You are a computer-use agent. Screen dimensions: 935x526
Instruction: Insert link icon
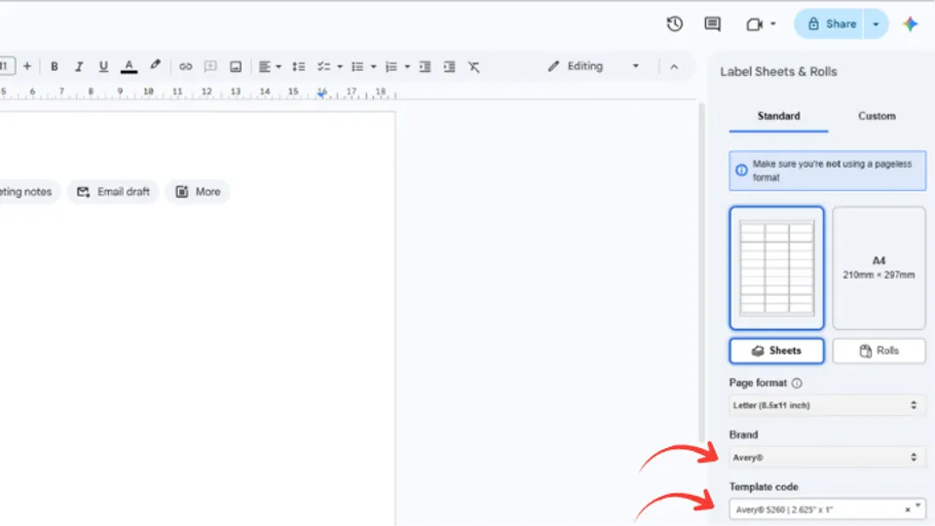coord(185,66)
